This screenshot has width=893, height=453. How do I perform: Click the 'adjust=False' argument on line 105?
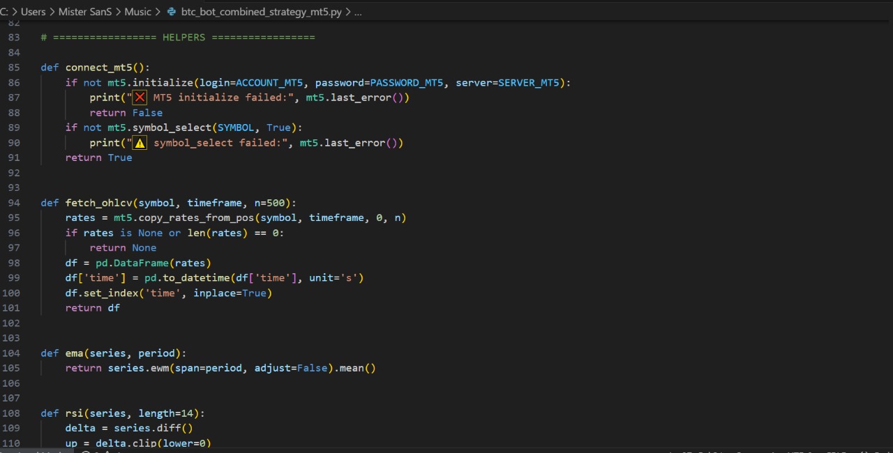click(x=291, y=368)
